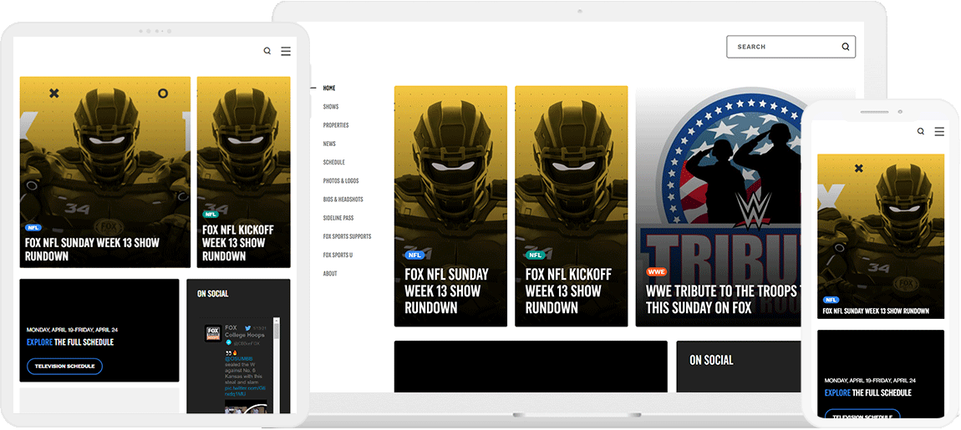Open SCHEDULE in laptop side menu
Screen dimensions: 961x430
(334, 162)
